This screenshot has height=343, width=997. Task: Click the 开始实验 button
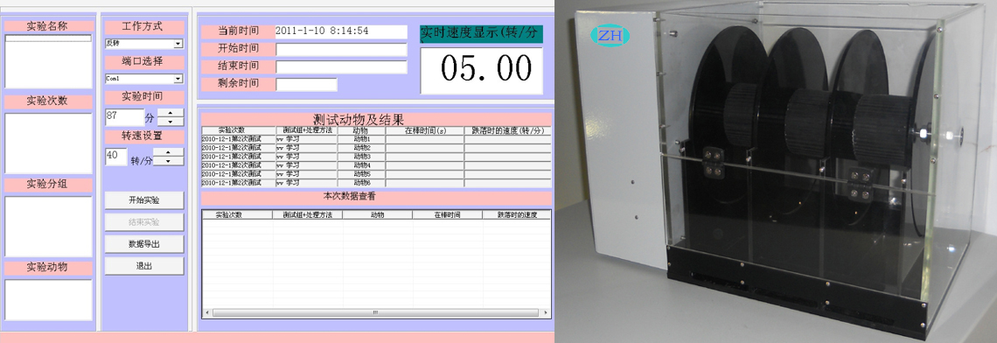pyautogui.click(x=144, y=200)
